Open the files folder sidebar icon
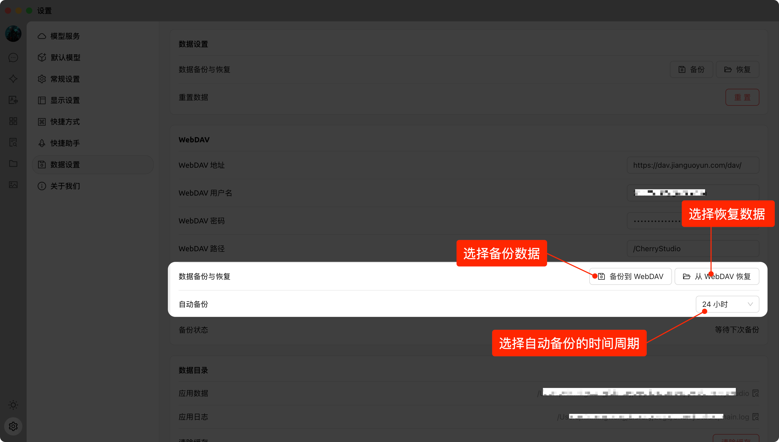This screenshot has height=442, width=779. pos(13,163)
